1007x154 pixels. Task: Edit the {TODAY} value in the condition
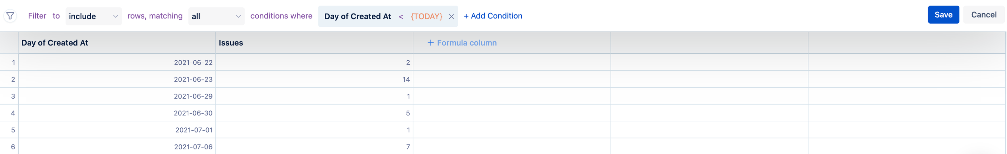click(426, 16)
